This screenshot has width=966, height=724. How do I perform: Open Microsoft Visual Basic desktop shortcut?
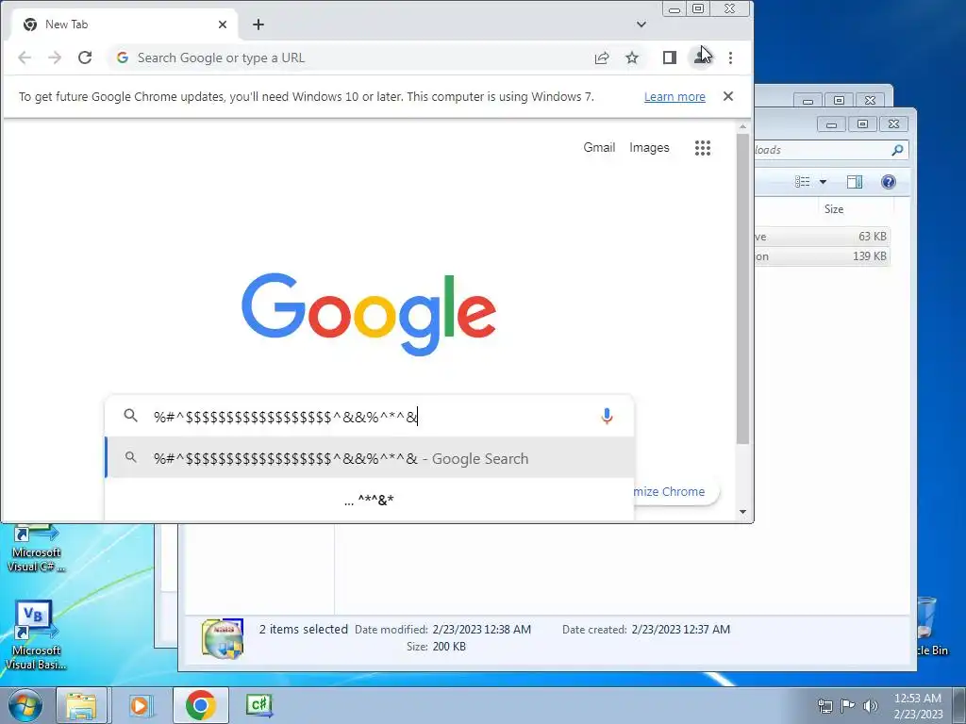[35, 634]
